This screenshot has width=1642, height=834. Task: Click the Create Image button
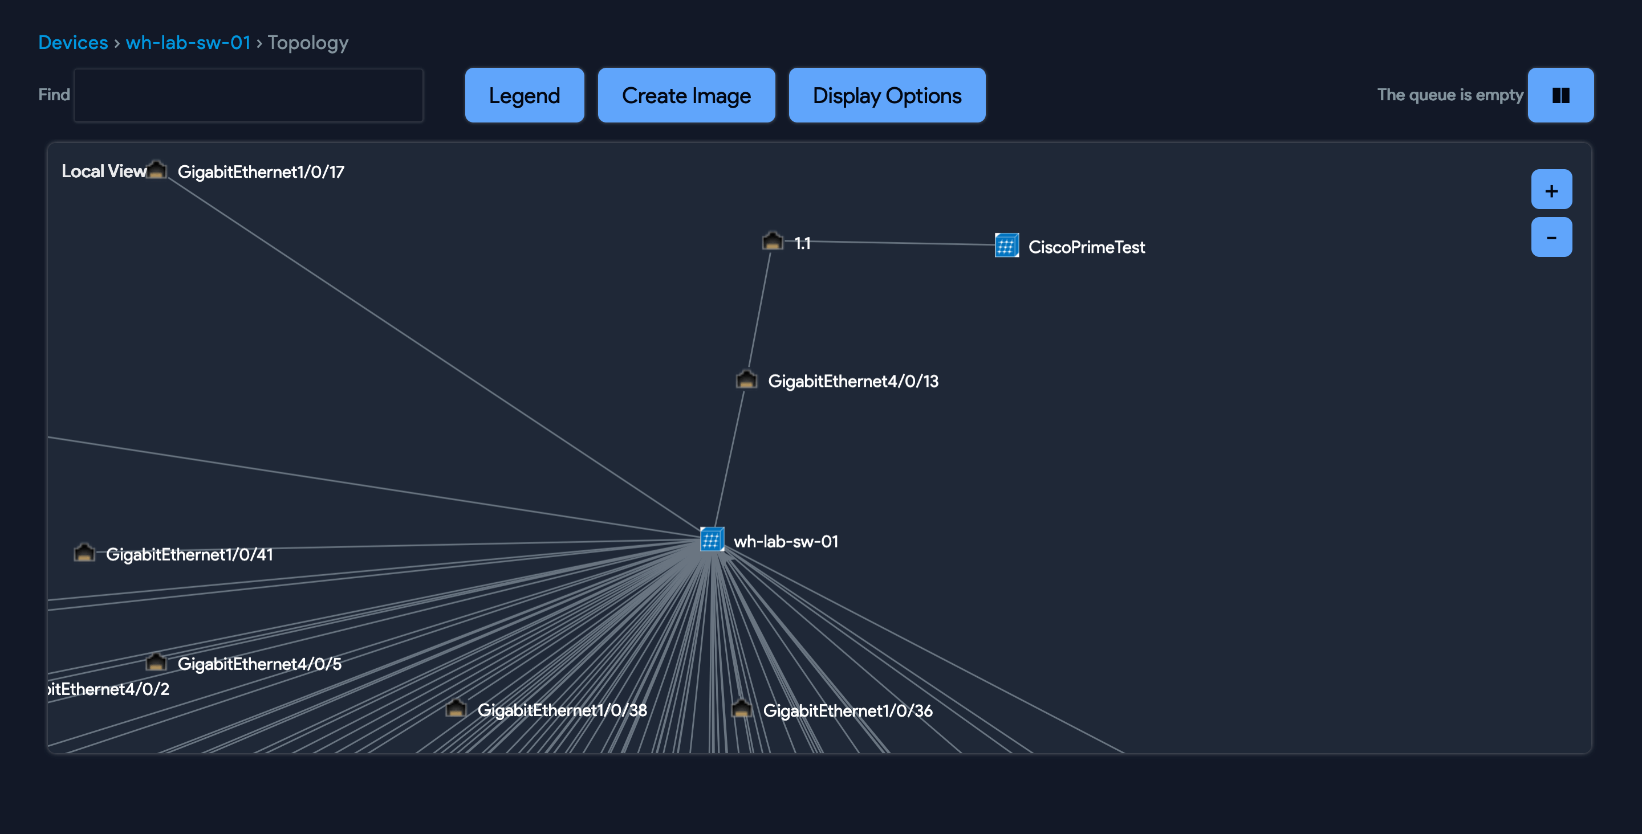click(x=686, y=95)
